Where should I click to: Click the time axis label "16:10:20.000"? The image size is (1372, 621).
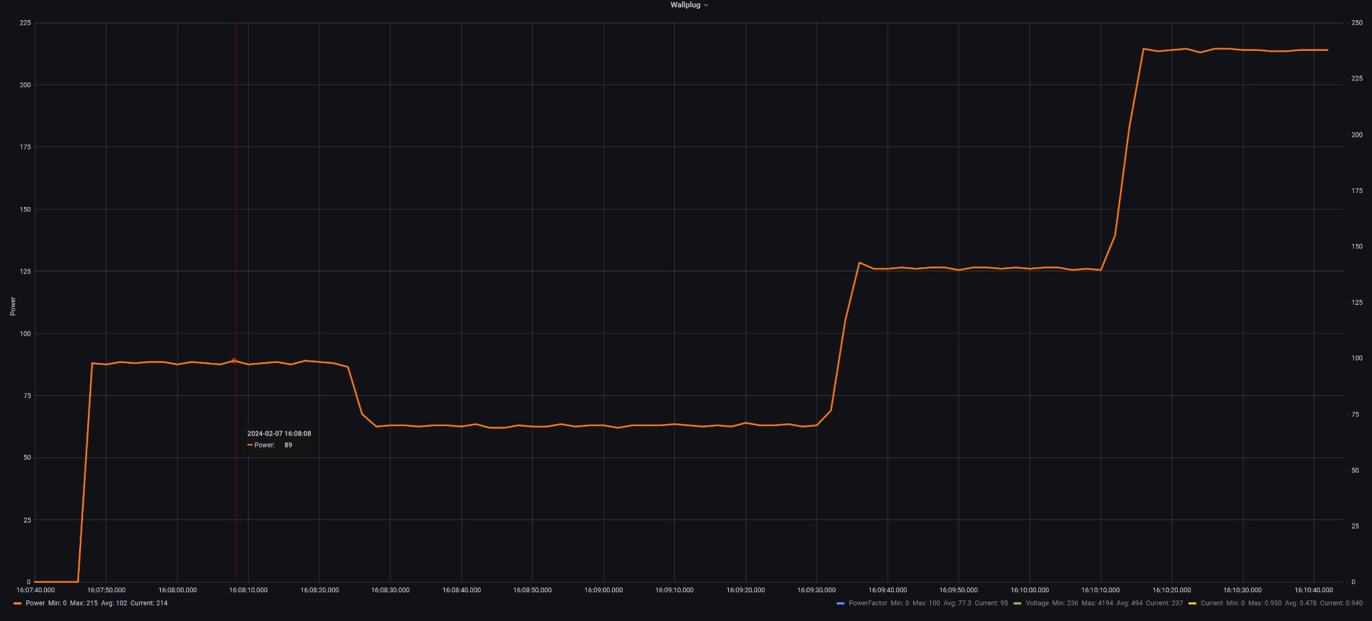pos(1172,590)
